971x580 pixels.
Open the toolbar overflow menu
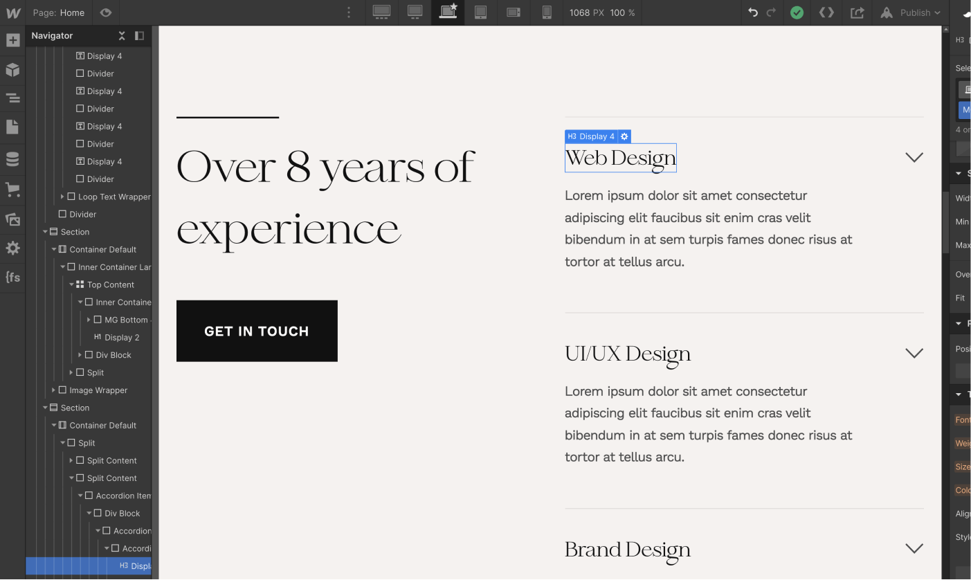[348, 12]
